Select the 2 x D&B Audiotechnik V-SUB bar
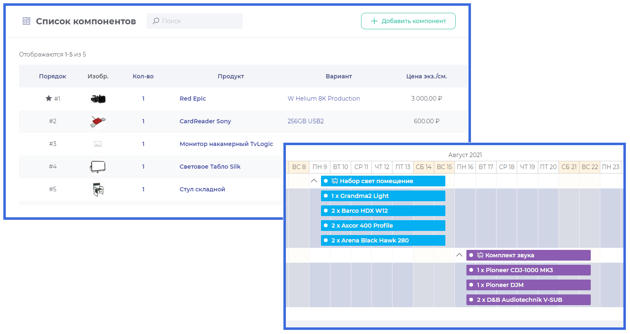Image resolution: width=630 pixels, height=334 pixels. 528,300
